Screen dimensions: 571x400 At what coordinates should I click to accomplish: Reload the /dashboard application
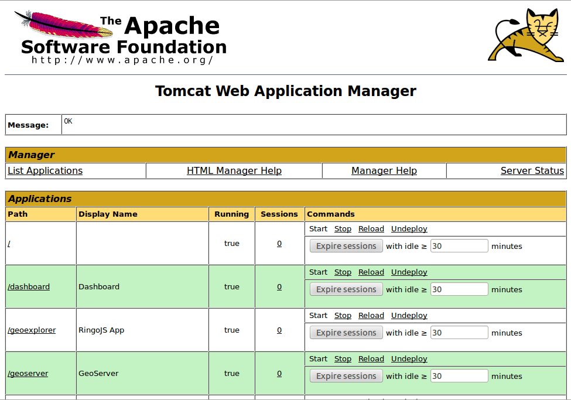[371, 272]
